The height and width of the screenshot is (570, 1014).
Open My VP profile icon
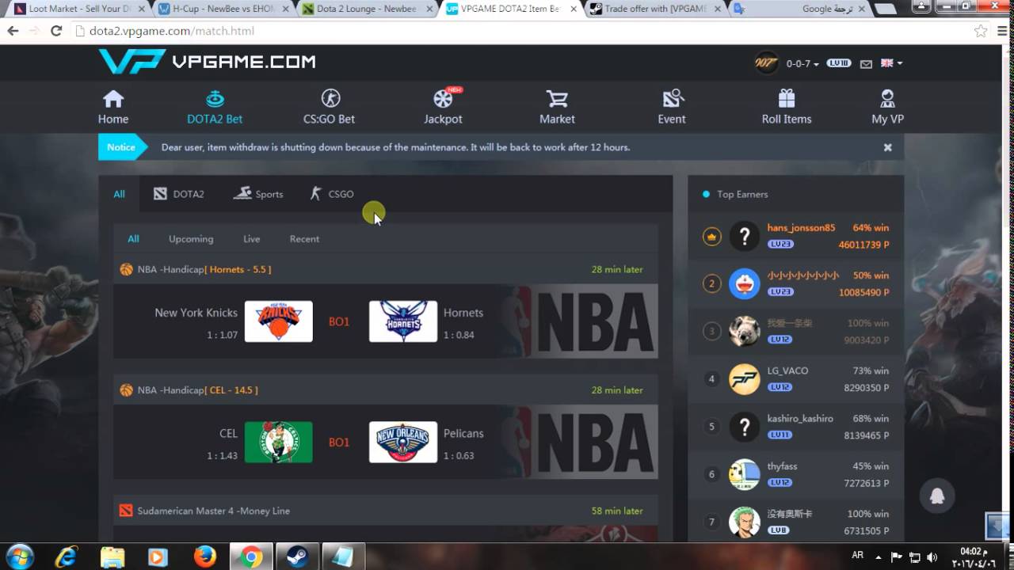point(887,99)
